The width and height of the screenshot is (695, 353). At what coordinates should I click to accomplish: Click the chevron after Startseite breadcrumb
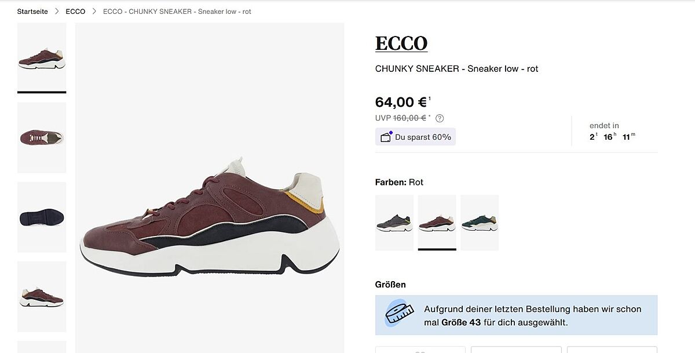57,12
